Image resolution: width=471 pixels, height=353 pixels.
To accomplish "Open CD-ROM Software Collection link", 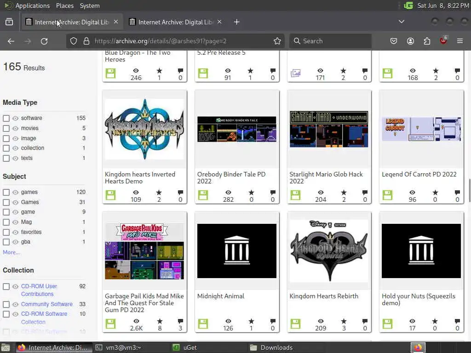I will [x=44, y=318].
